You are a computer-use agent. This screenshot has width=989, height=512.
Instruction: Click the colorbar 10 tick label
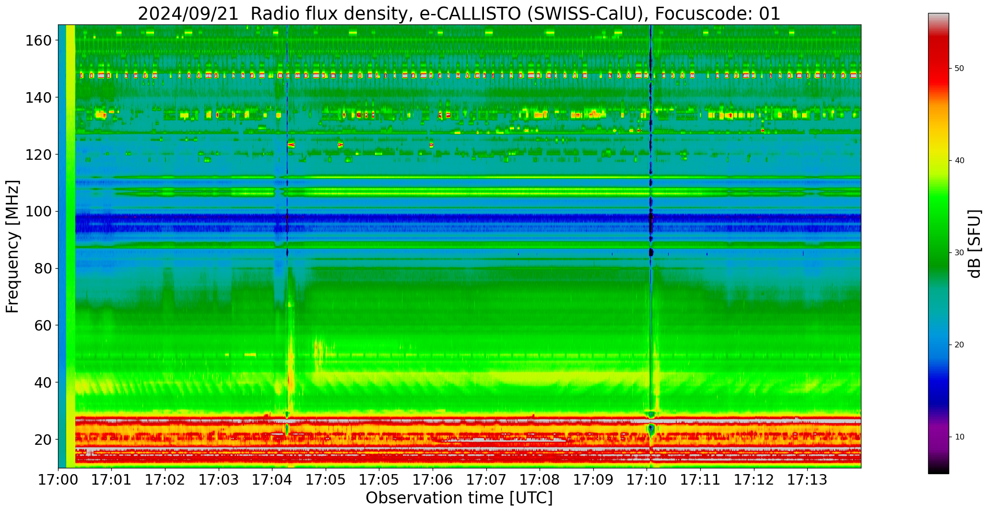tap(959, 437)
